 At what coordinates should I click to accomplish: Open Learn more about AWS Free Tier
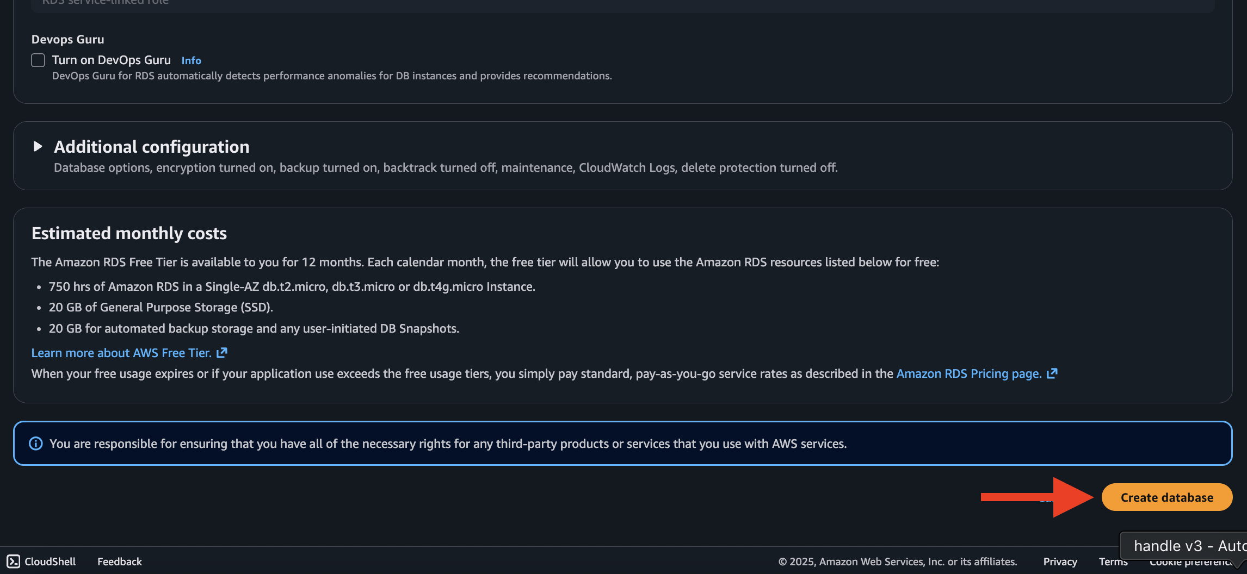(121, 353)
